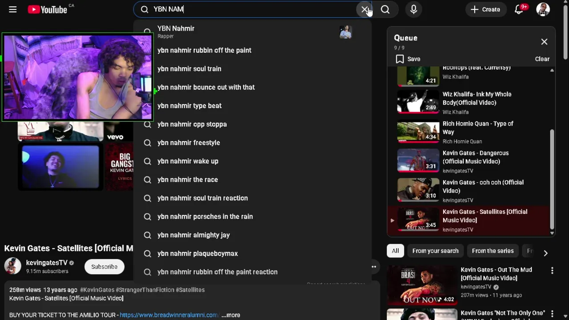Screen dimensions: 569x320
Task: Subscribe to kevingatesTV
Action: tap(104, 267)
